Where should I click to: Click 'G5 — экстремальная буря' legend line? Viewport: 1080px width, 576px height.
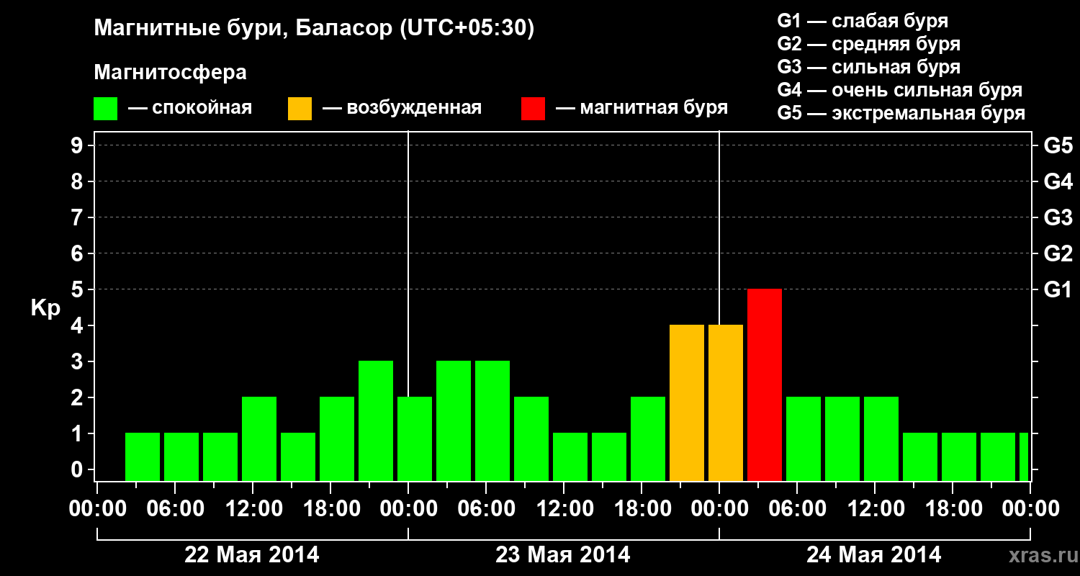pyautogui.click(x=901, y=113)
